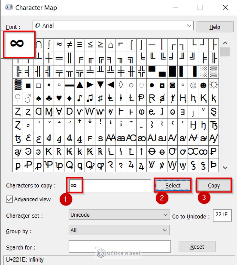
Task: Pick the not equal (≠) symbol
Action: (x=70, y=45)
